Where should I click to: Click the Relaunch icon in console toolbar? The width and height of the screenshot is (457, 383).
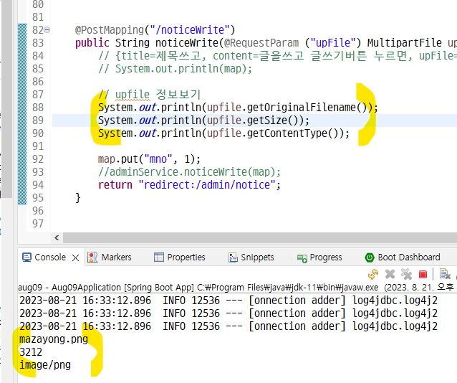(x=373, y=274)
